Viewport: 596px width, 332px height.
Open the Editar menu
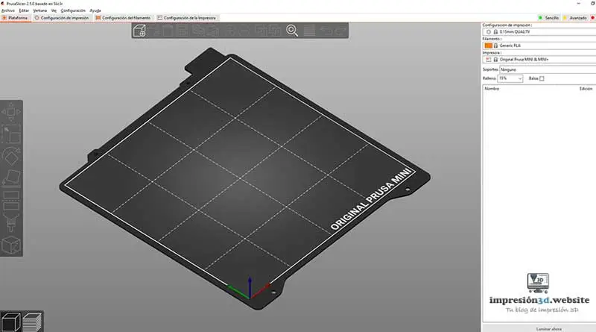24,10
